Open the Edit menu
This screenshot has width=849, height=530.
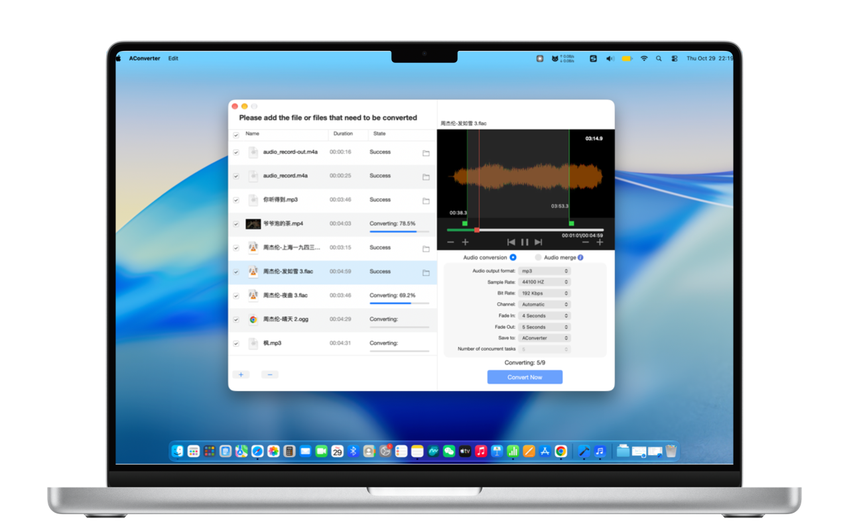[x=173, y=58]
